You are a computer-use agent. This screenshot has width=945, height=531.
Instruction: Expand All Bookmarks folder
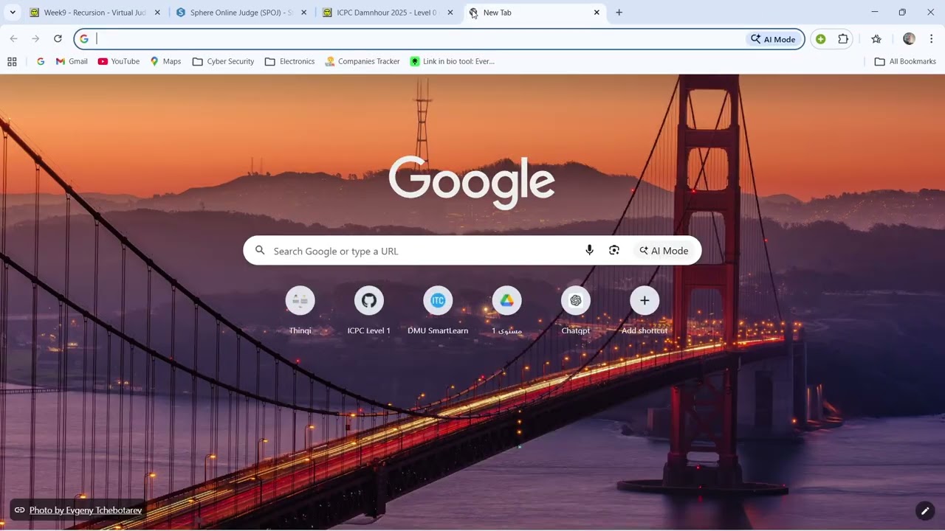[905, 61]
